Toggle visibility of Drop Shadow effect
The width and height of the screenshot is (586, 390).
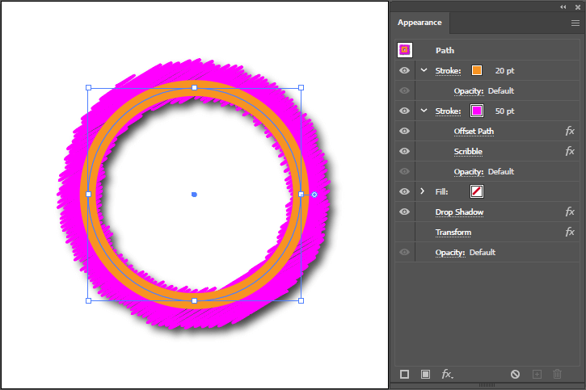coord(404,212)
